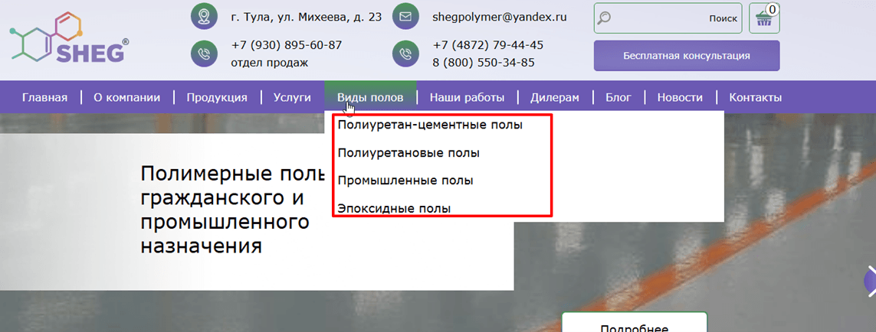Select Эпоксидные полы from dropdown
Viewport: 876px width, 332px height.
pos(394,209)
